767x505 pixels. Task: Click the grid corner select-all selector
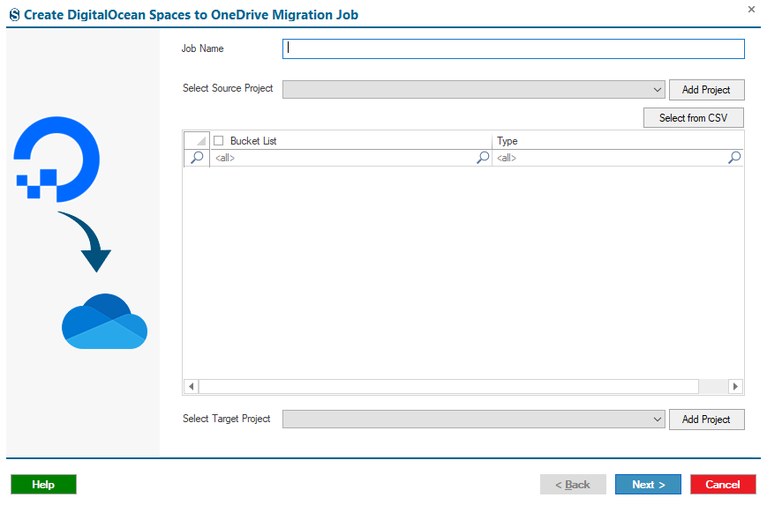(x=197, y=141)
